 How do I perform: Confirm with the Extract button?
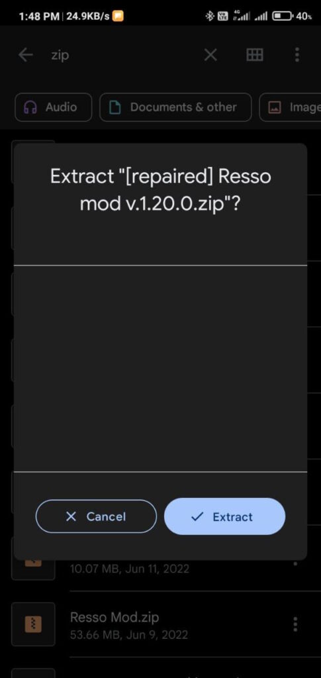click(224, 516)
